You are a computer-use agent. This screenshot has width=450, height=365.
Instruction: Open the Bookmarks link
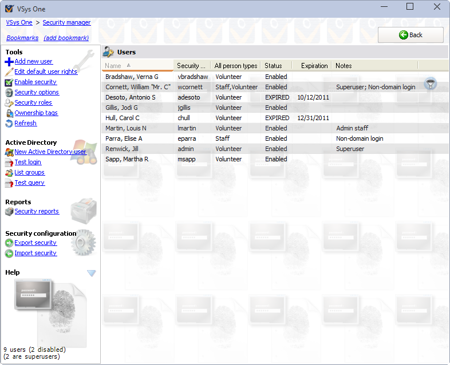point(22,38)
